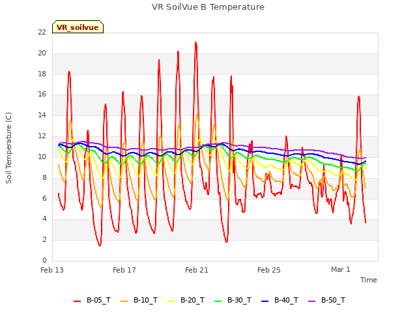
Task: Click the purple B-50_T legend color marker
Action: point(311,301)
